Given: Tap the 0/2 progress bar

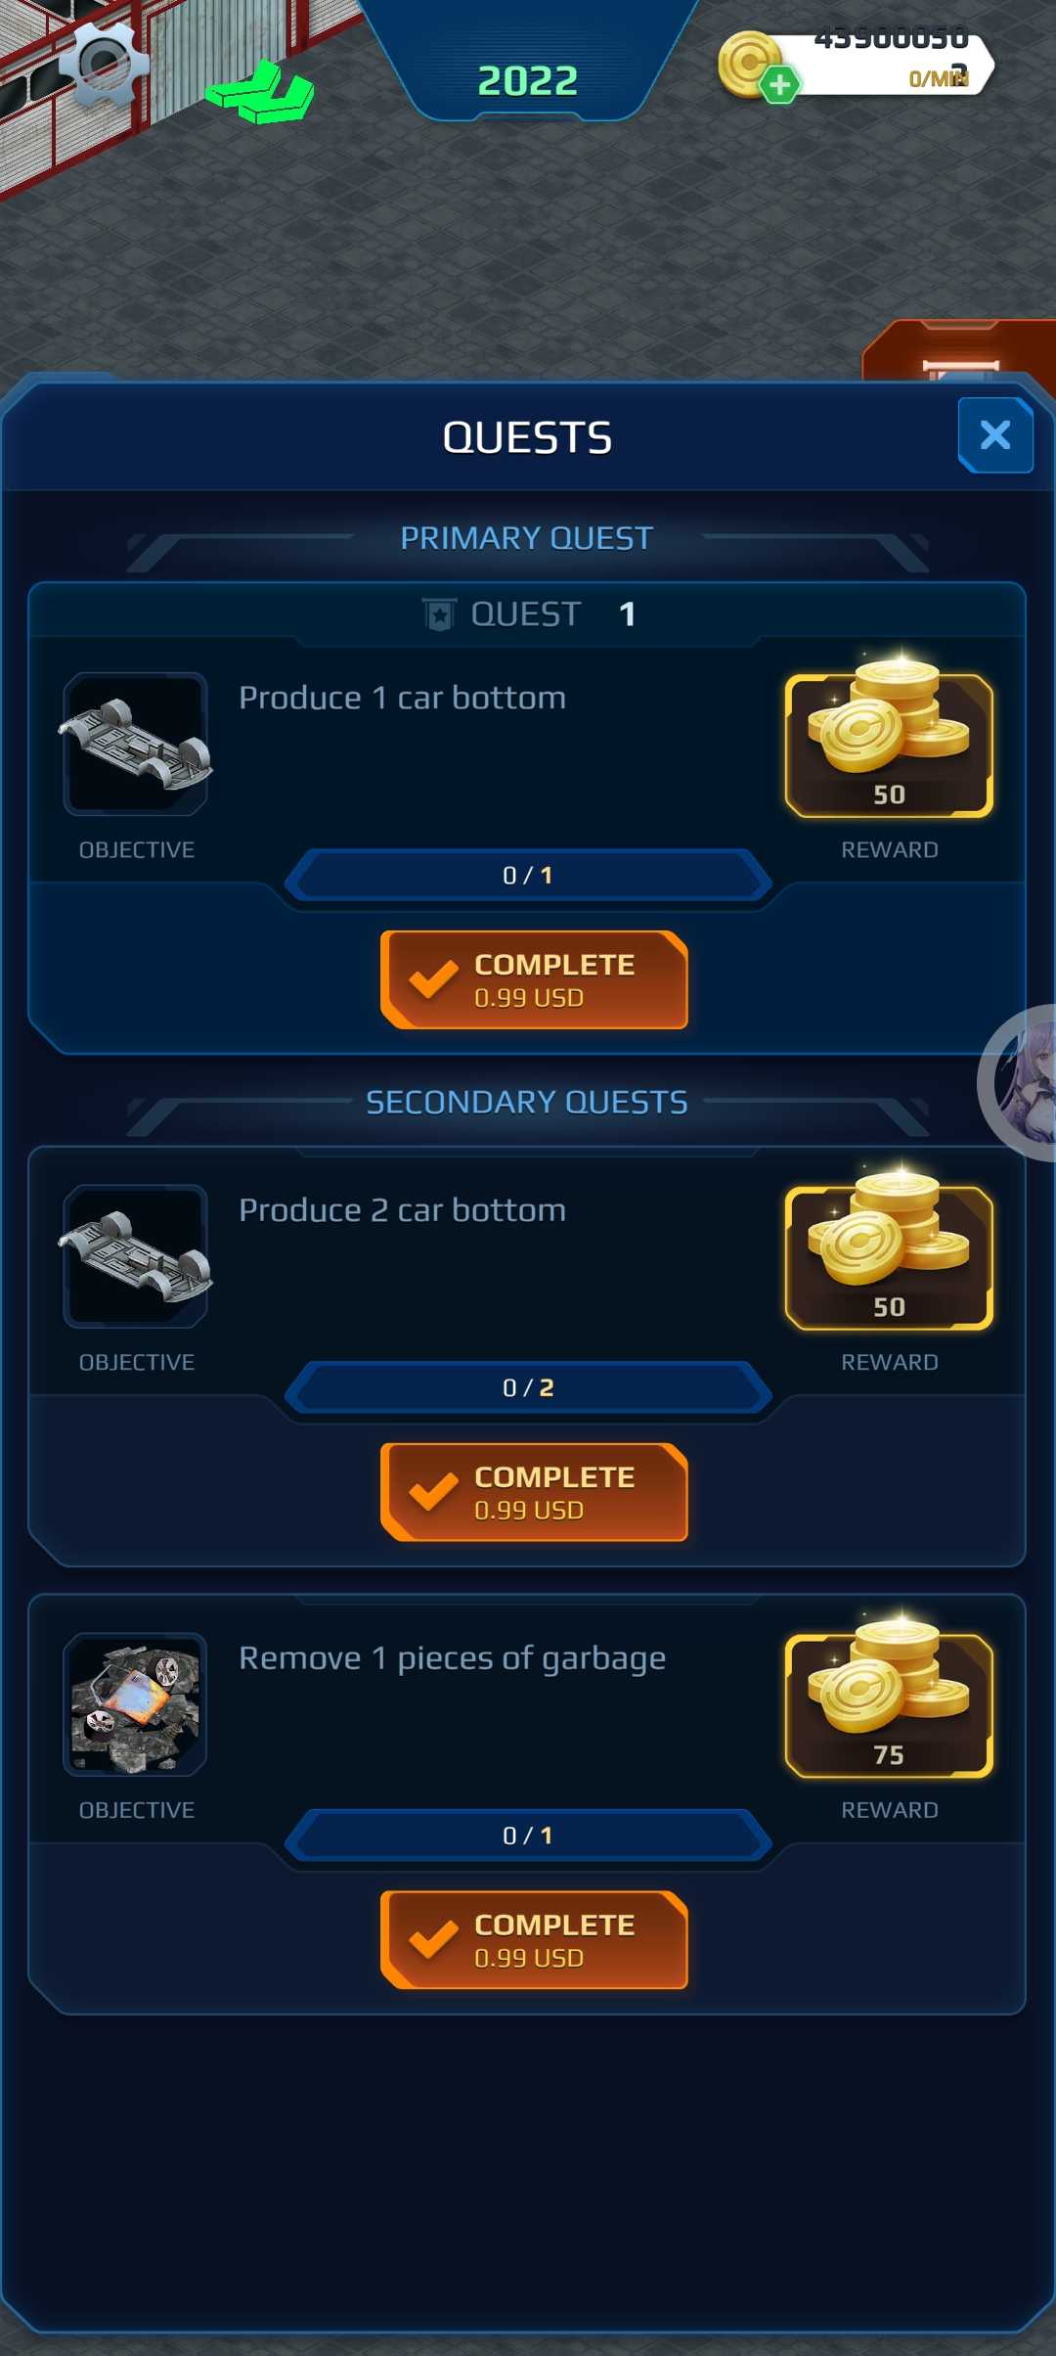Looking at the screenshot, I should 528,1387.
